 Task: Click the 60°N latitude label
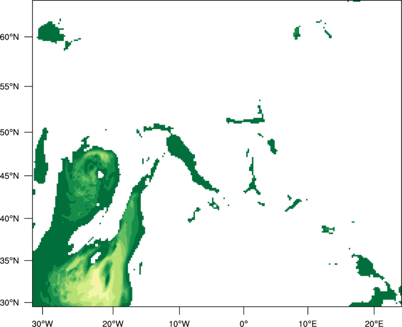tap(10, 37)
